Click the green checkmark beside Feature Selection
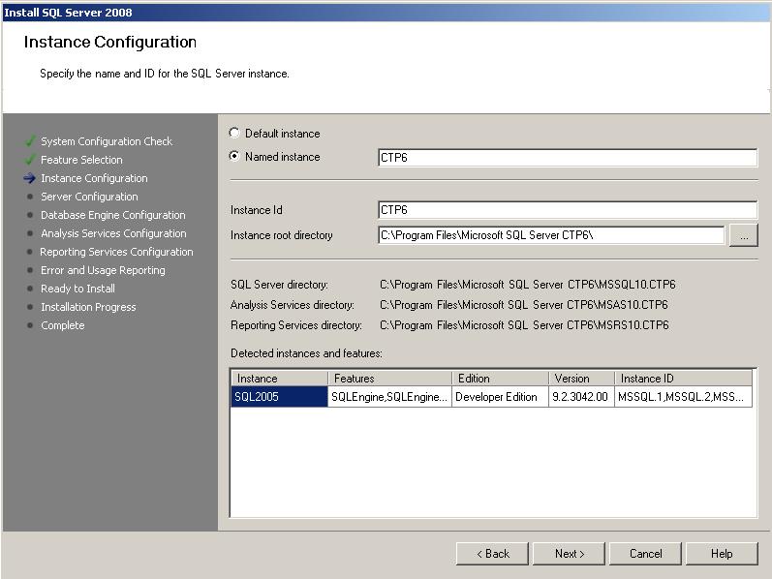Viewport: 772px width, 579px height. [30, 159]
